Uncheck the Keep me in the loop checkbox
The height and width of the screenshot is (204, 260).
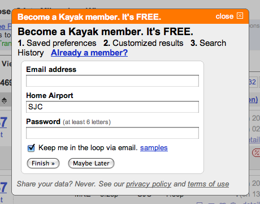point(31,148)
